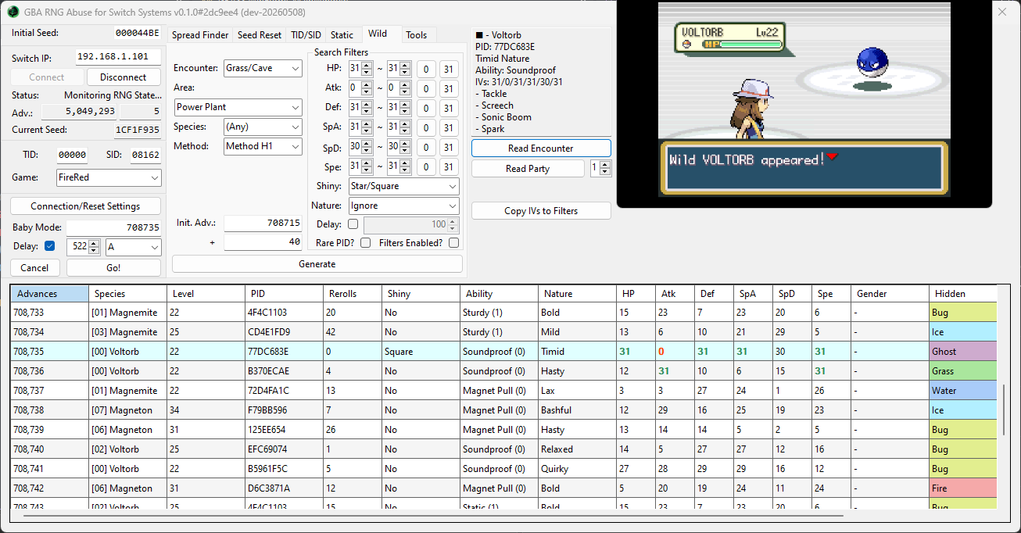
Task: Click the green app icon in title bar
Action: coord(13,12)
